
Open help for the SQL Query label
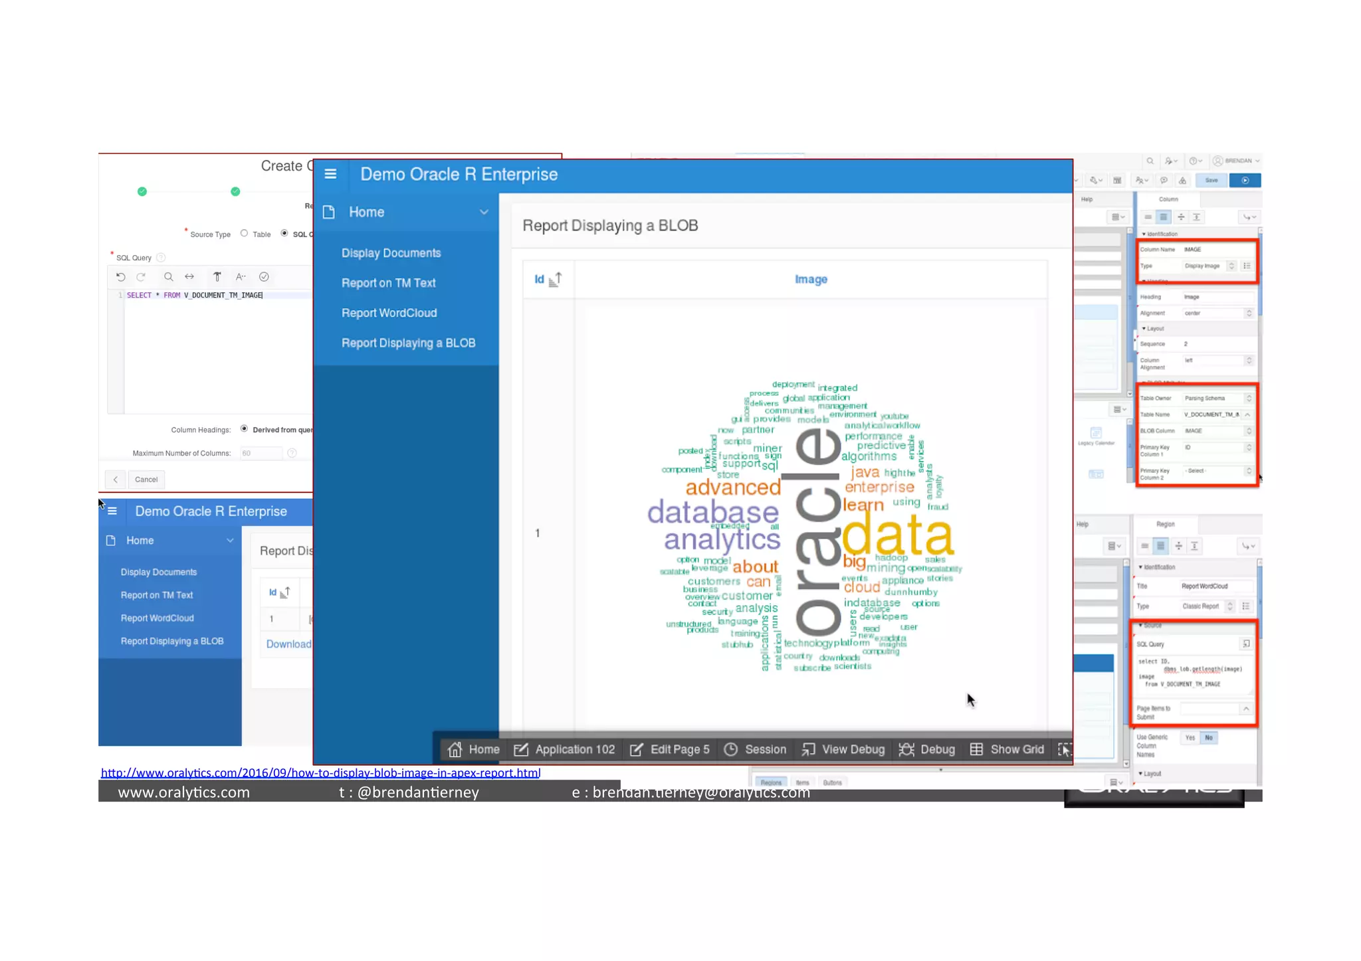(161, 258)
